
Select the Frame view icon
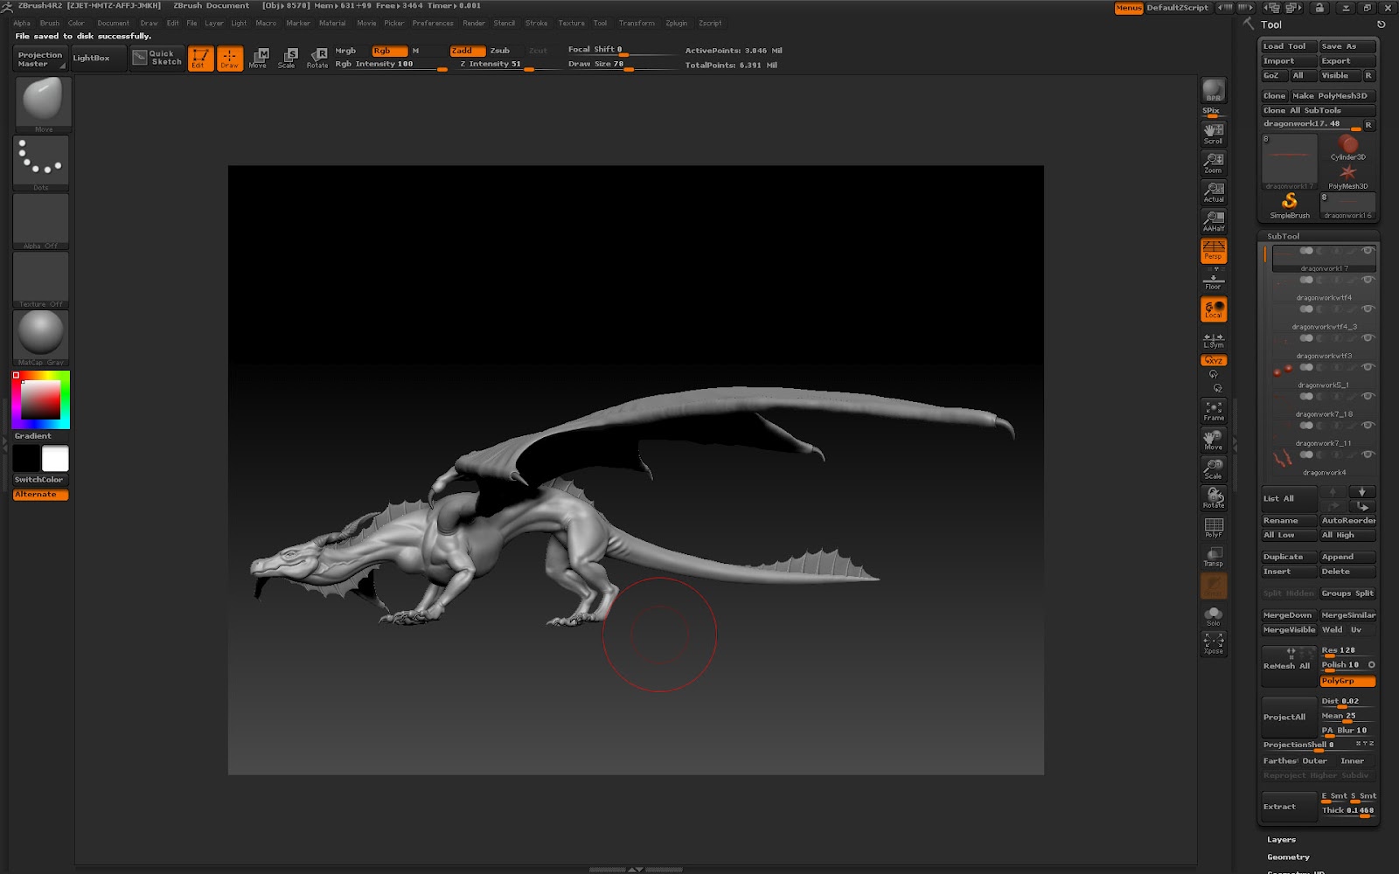pos(1214,411)
